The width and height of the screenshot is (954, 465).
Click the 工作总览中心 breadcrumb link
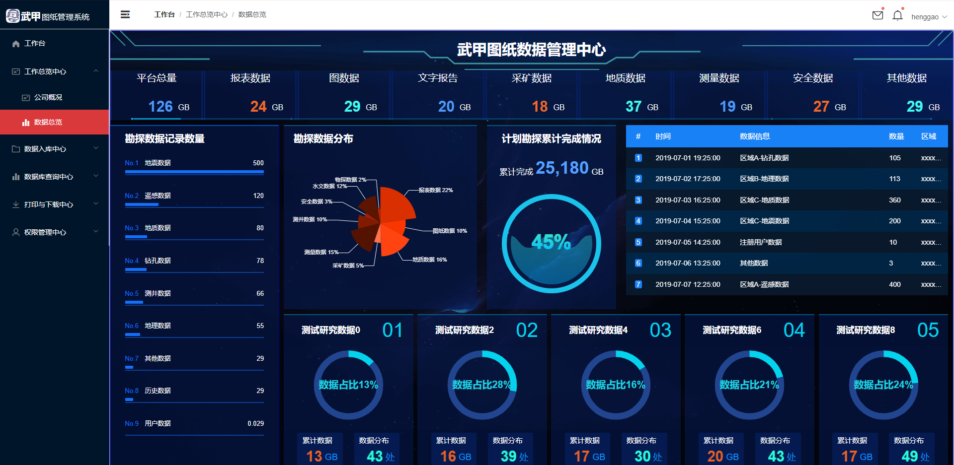[206, 14]
